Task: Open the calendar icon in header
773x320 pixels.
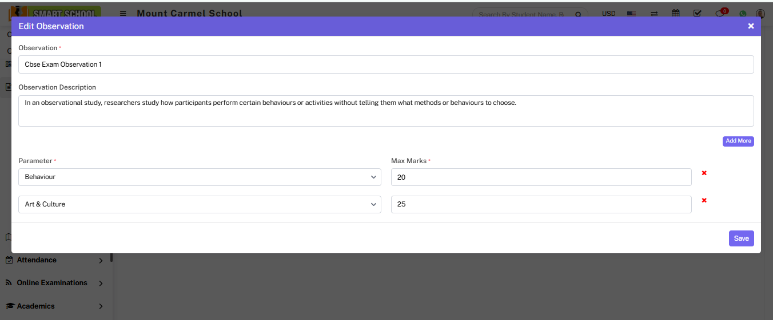Action: click(x=676, y=13)
